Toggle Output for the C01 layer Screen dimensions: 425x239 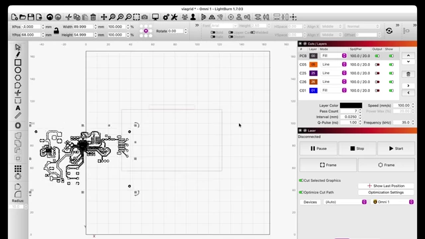377,90
